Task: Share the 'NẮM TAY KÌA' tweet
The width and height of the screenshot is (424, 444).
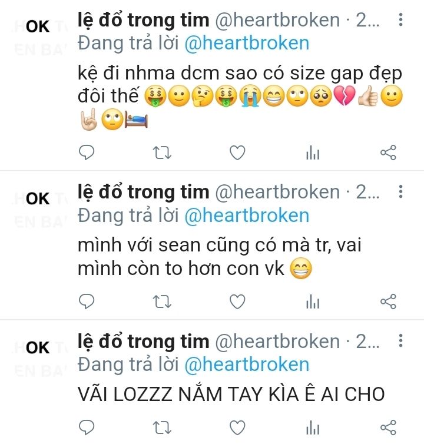Action: tap(388, 428)
